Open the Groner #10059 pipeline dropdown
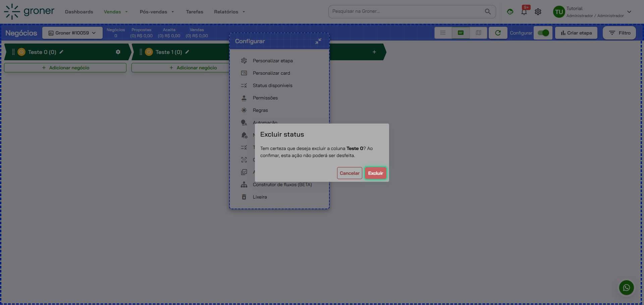The height and width of the screenshot is (305, 644). (x=72, y=33)
